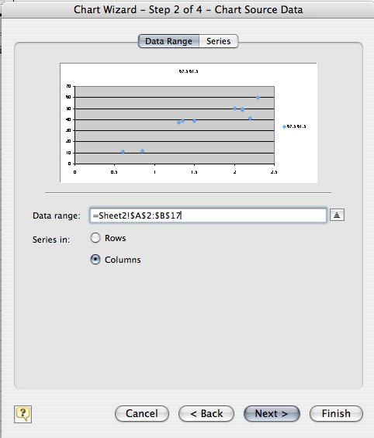Viewport: 374px width, 438px height.
Task: Focus the Data range text field
Action: (x=208, y=216)
